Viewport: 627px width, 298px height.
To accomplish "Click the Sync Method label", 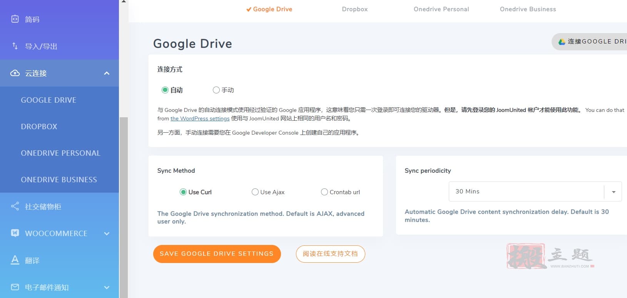I will [x=176, y=171].
